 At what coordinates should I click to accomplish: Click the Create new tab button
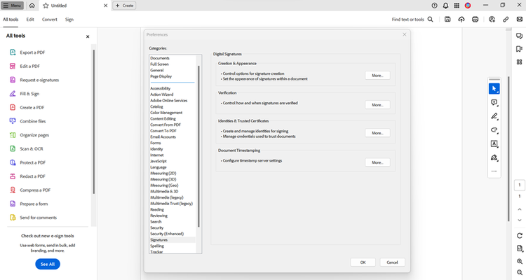point(124,6)
